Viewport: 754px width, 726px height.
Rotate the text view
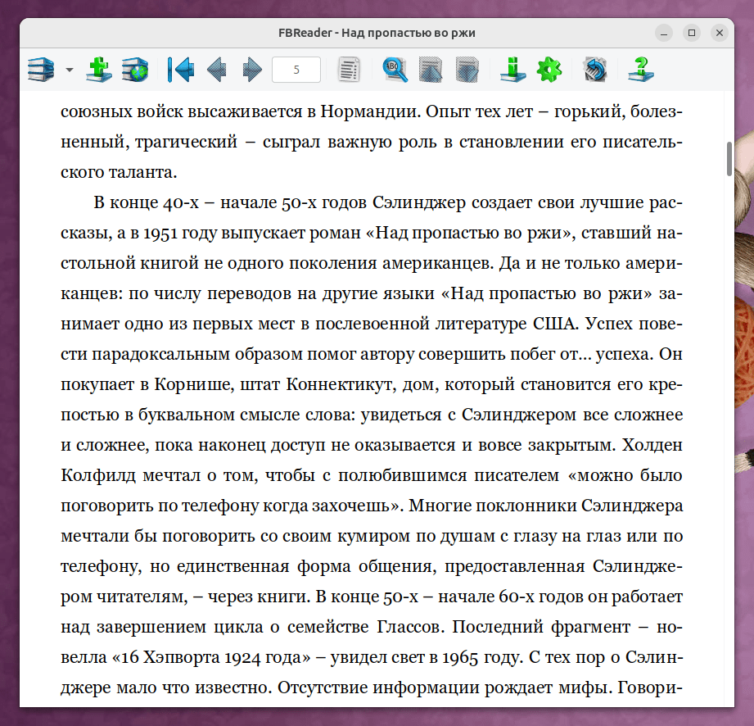pyautogui.click(x=595, y=70)
